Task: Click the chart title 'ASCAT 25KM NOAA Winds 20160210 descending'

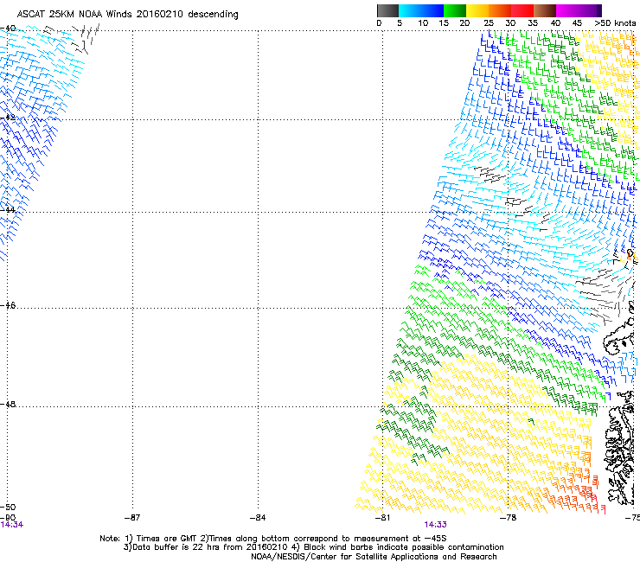Action: point(127,15)
